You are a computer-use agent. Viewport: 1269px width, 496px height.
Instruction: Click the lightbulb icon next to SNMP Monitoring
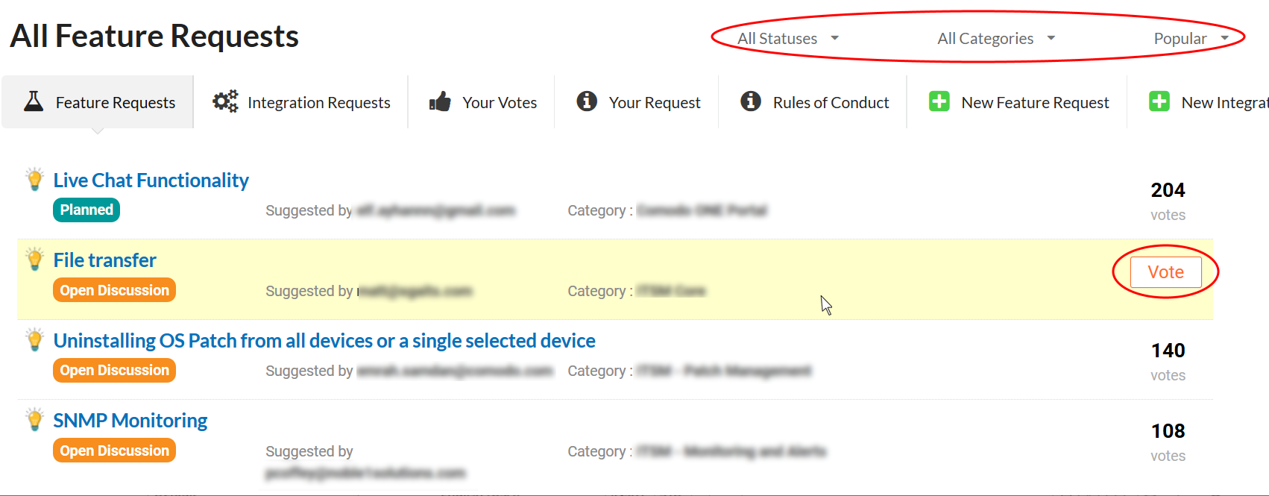(34, 419)
